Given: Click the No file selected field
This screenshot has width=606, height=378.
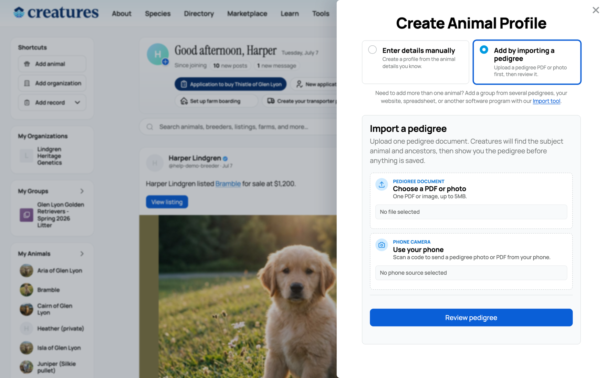Looking at the screenshot, I should coord(471,212).
